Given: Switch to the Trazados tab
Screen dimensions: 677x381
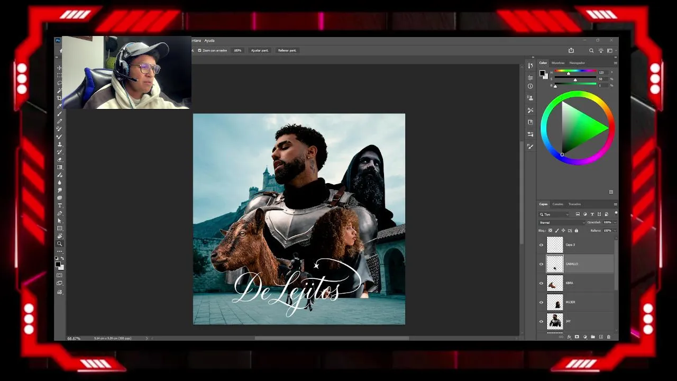Looking at the screenshot, I should point(574,204).
